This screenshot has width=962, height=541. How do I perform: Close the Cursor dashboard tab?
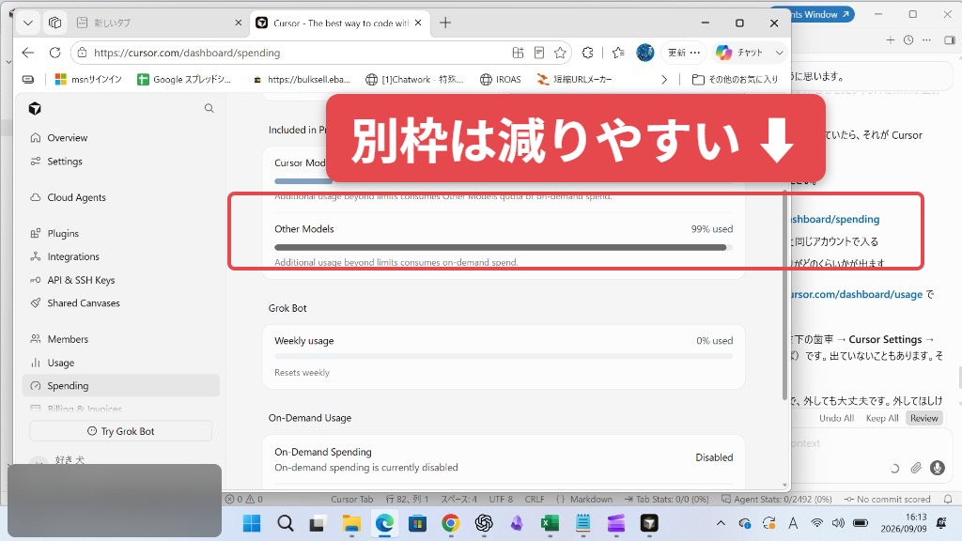[x=418, y=23]
